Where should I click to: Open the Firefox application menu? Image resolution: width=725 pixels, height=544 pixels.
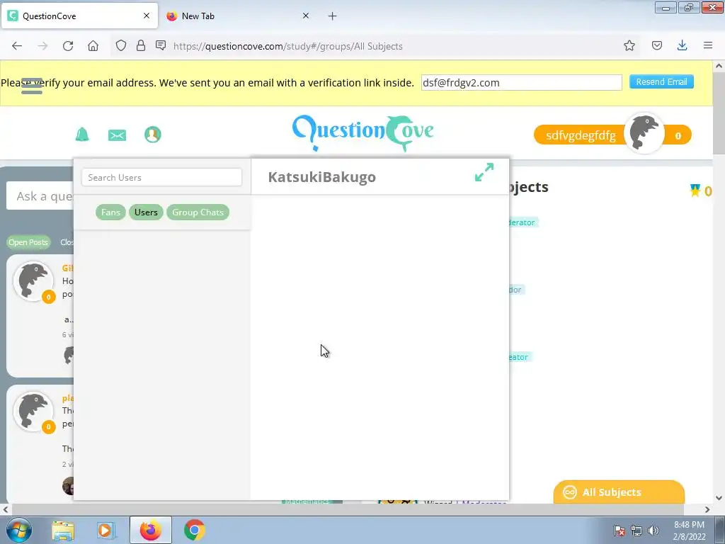pyautogui.click(x=708, y=46)
